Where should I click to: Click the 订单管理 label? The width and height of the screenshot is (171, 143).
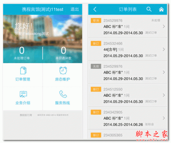tap(23, 79)
